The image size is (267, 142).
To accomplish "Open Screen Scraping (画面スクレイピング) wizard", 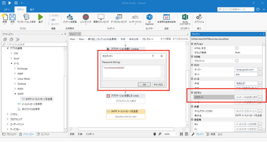I will (101, 17).
